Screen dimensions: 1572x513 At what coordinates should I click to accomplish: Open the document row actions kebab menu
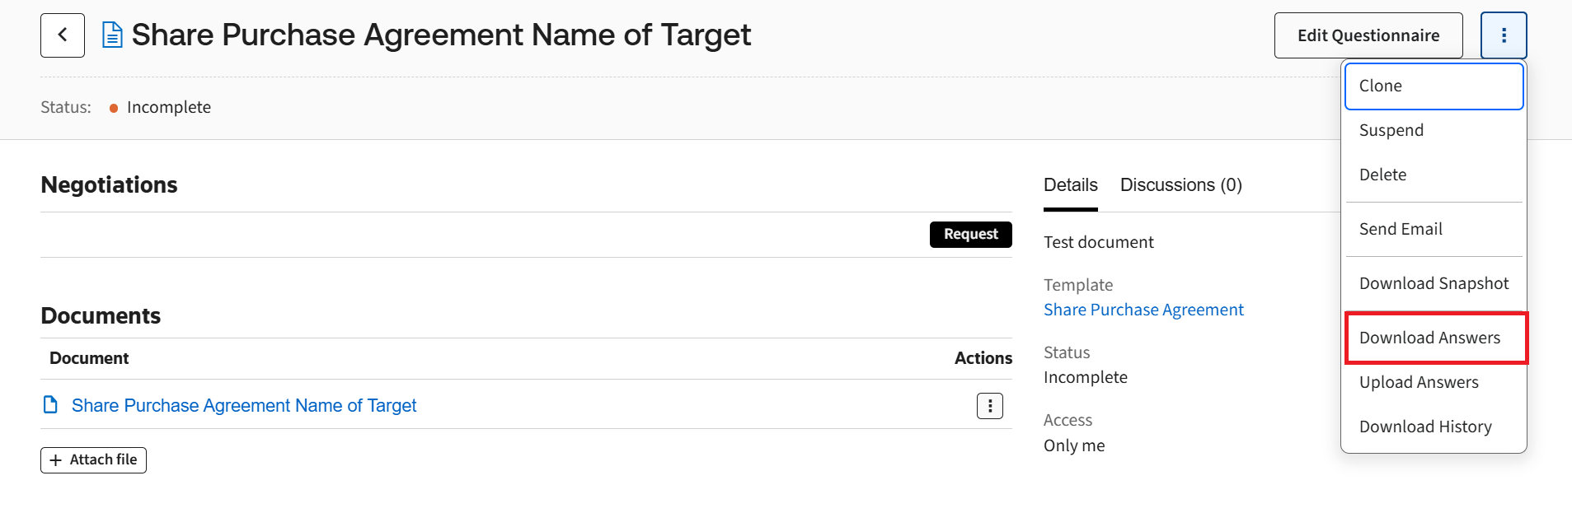(x=989, y=406)
